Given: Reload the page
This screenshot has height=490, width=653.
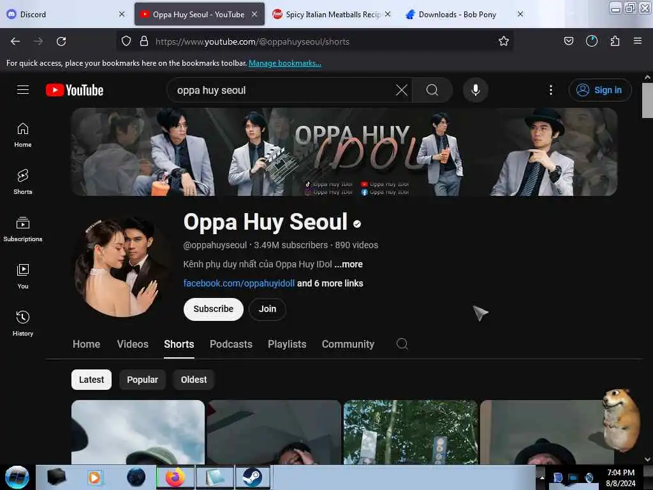Looking at the screenshot, I should pyautogui.click(x=61, y=41).
